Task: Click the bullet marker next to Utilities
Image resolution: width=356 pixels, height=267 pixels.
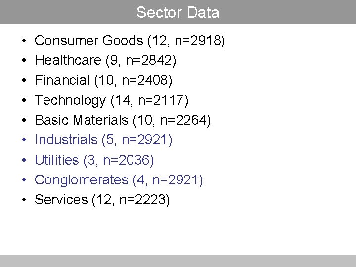Action: click(24, 160)
